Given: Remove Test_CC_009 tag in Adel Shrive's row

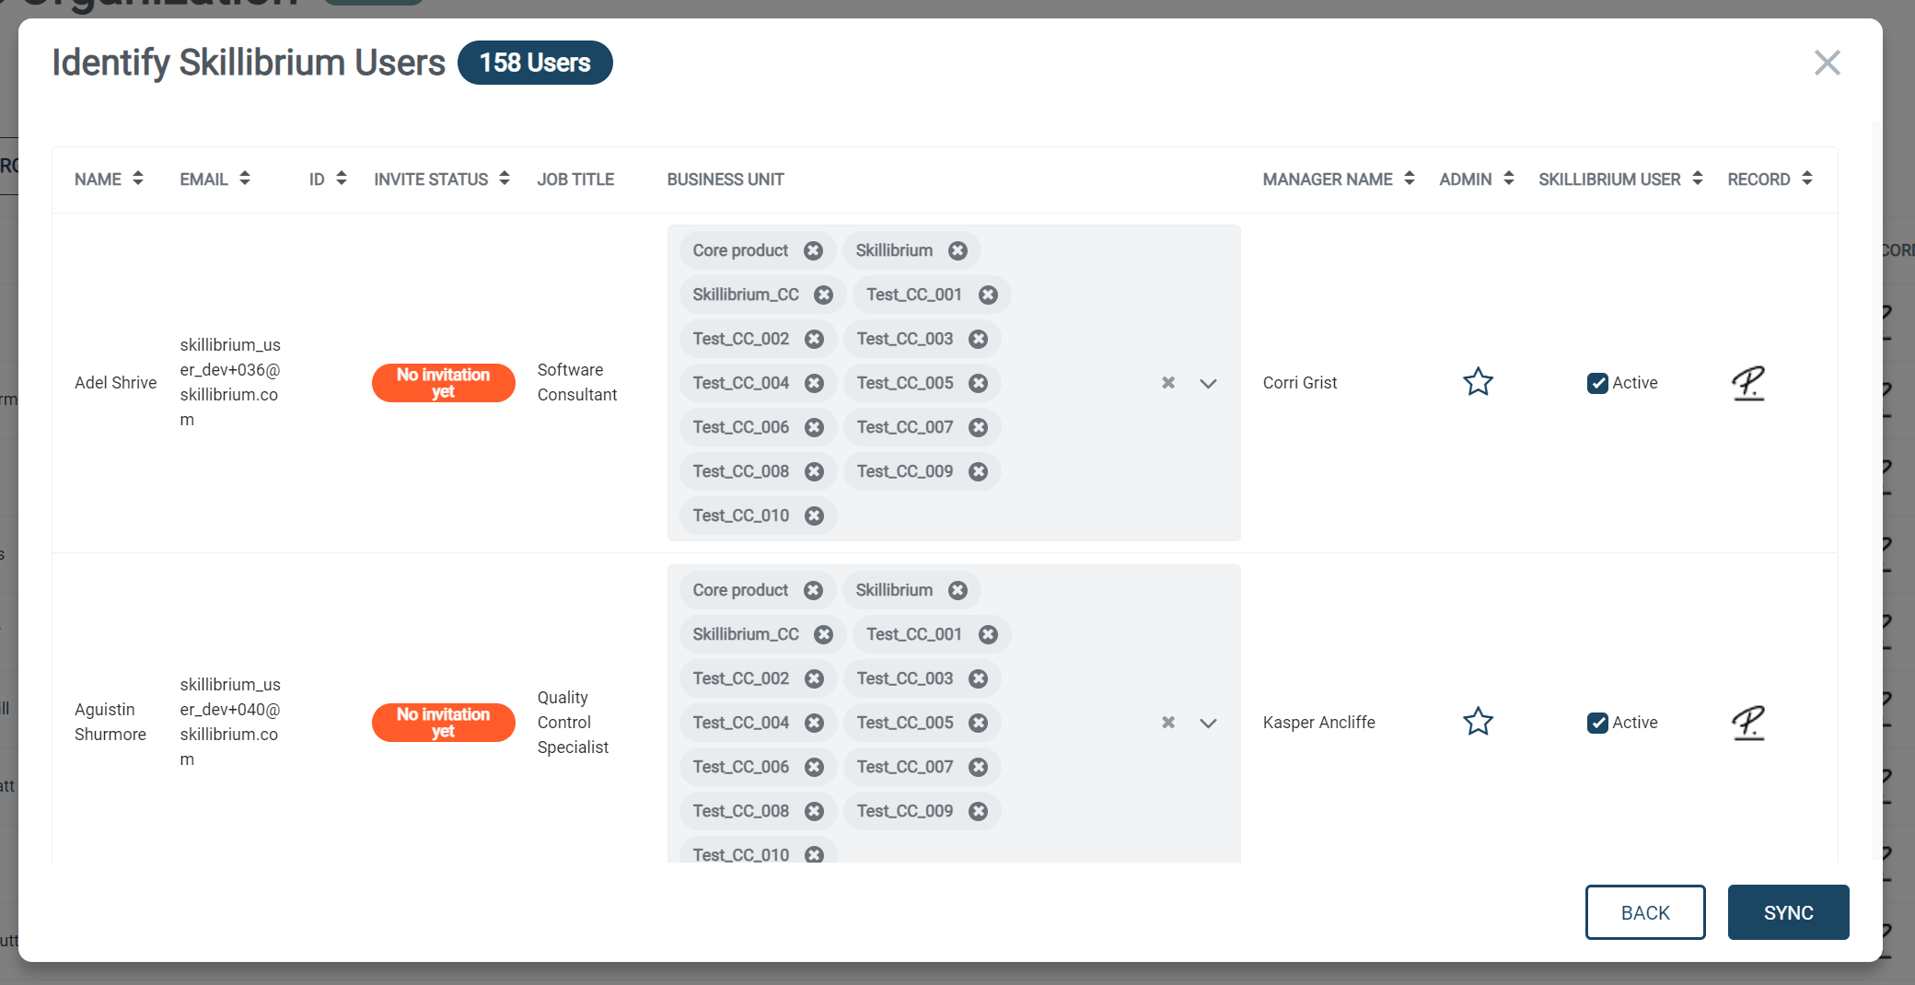Looking at the screenshot, I should pos(978,471).
